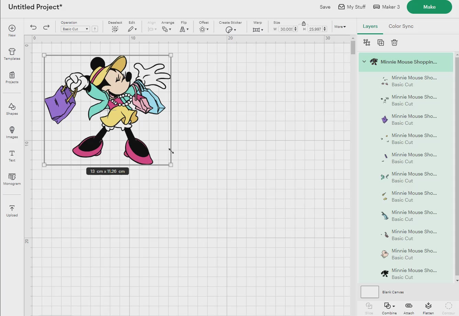Open My Stuff
This screenshot has width=459, height=316.
352,7
